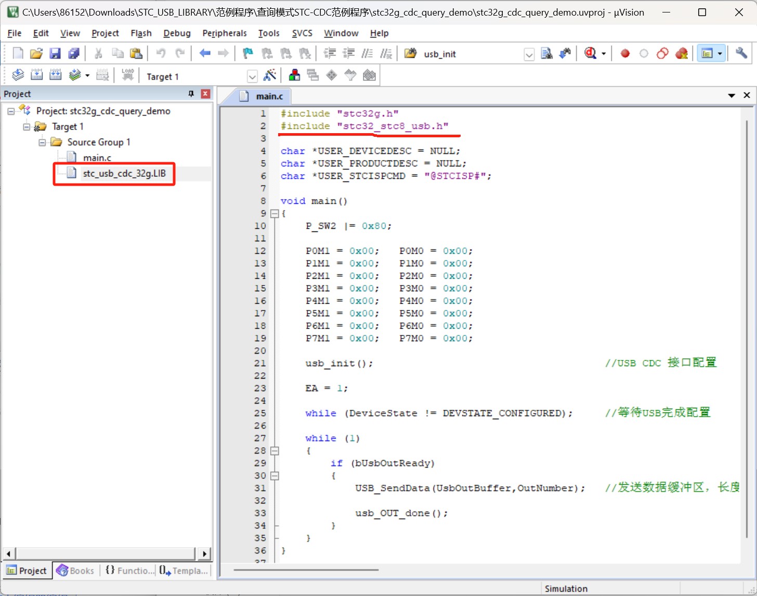757x596 pixels.
Task: Select stc_usb_cdc_32g.LIB in the project tree
Action: [x=124, y=173]
